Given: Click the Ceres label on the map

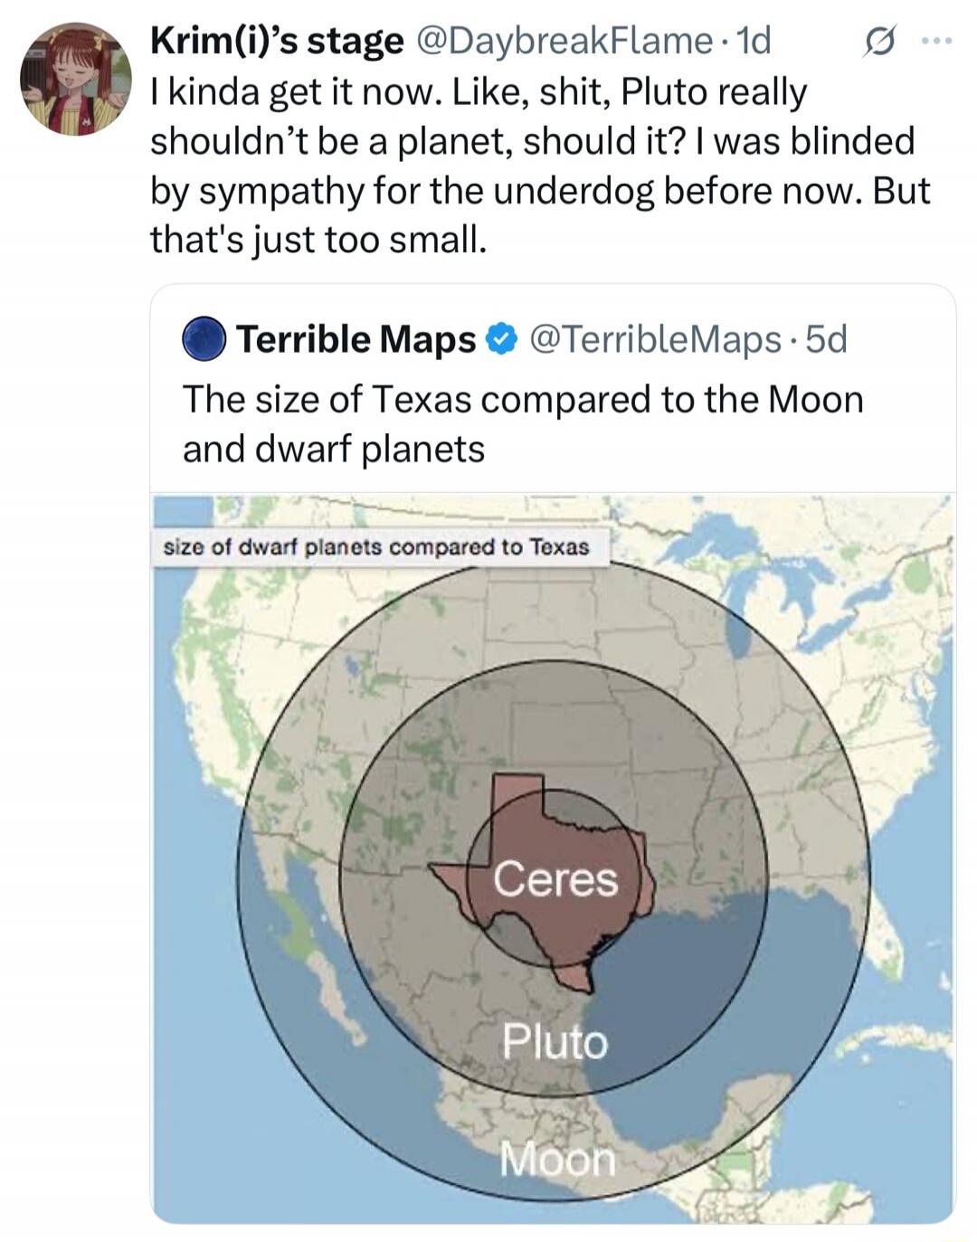Looking at the screenshot, I should tap(555, 878).
